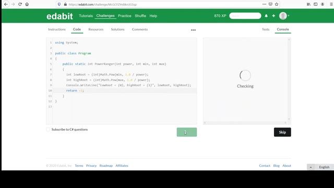Switch to the Code tab
334x188 pixels.
[77, 29]
